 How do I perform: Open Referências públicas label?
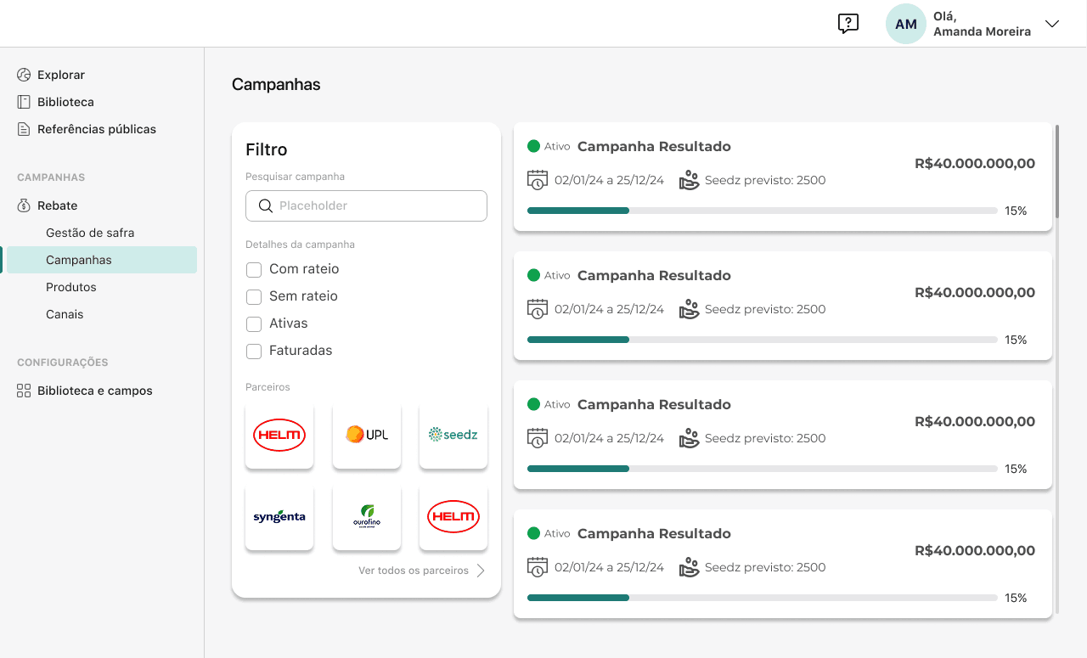(x=97, y=129)
